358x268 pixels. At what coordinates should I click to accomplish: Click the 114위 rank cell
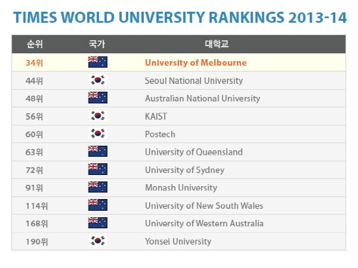coord(36,206)
